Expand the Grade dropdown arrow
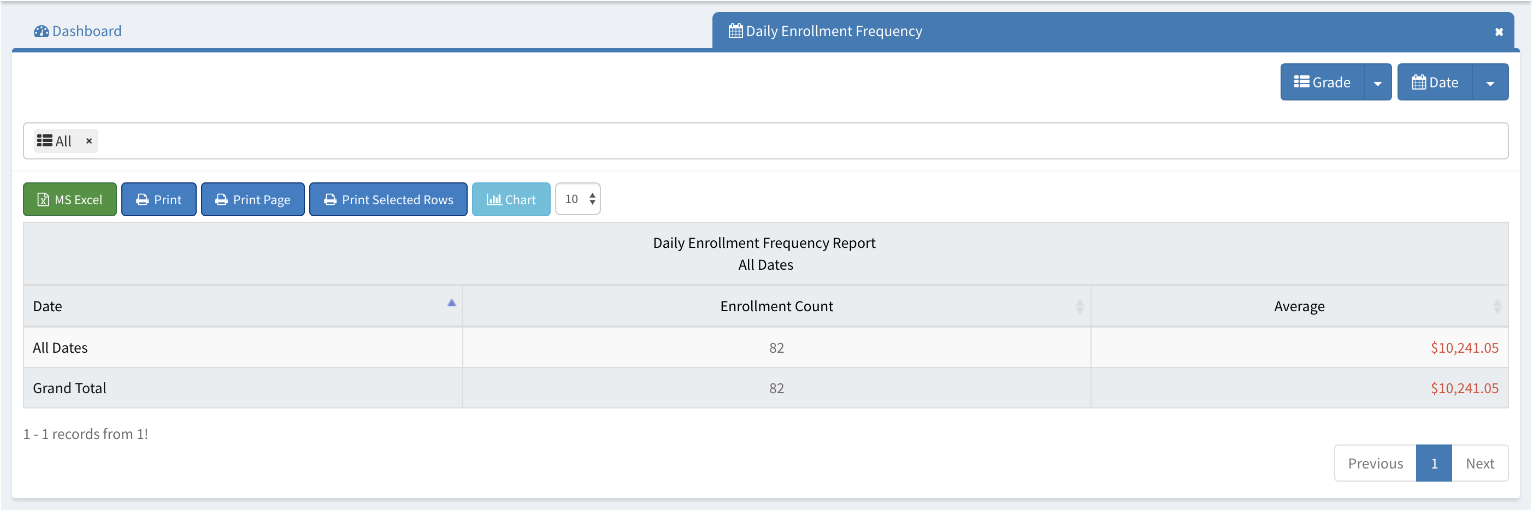The height and width of the screenshot is (510, 1533). click(1377, 82)
